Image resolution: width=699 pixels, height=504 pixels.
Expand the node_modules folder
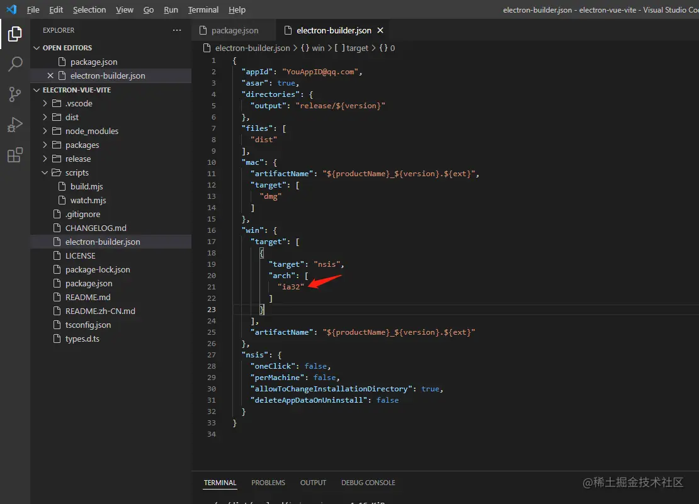[111, 131]
